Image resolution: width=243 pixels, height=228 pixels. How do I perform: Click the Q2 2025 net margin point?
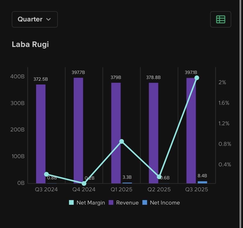[x=159, y=177]
